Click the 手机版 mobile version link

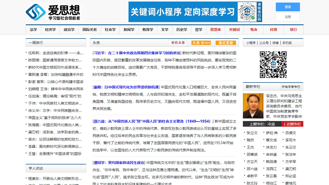point(287,42)
